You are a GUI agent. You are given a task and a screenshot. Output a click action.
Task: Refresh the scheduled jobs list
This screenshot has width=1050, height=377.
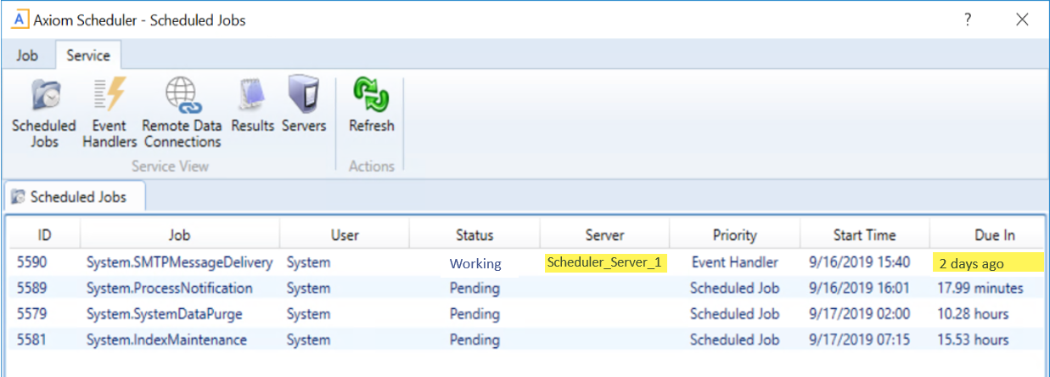pyautogui.click(x=372, y=104)
